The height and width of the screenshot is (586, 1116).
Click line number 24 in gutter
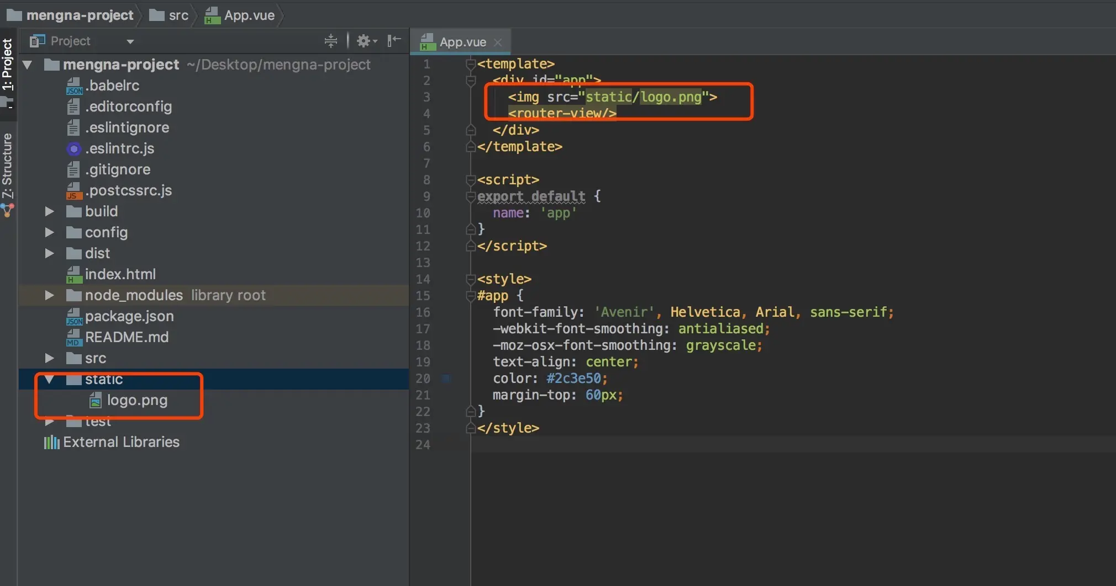click(x=423, y=445)
